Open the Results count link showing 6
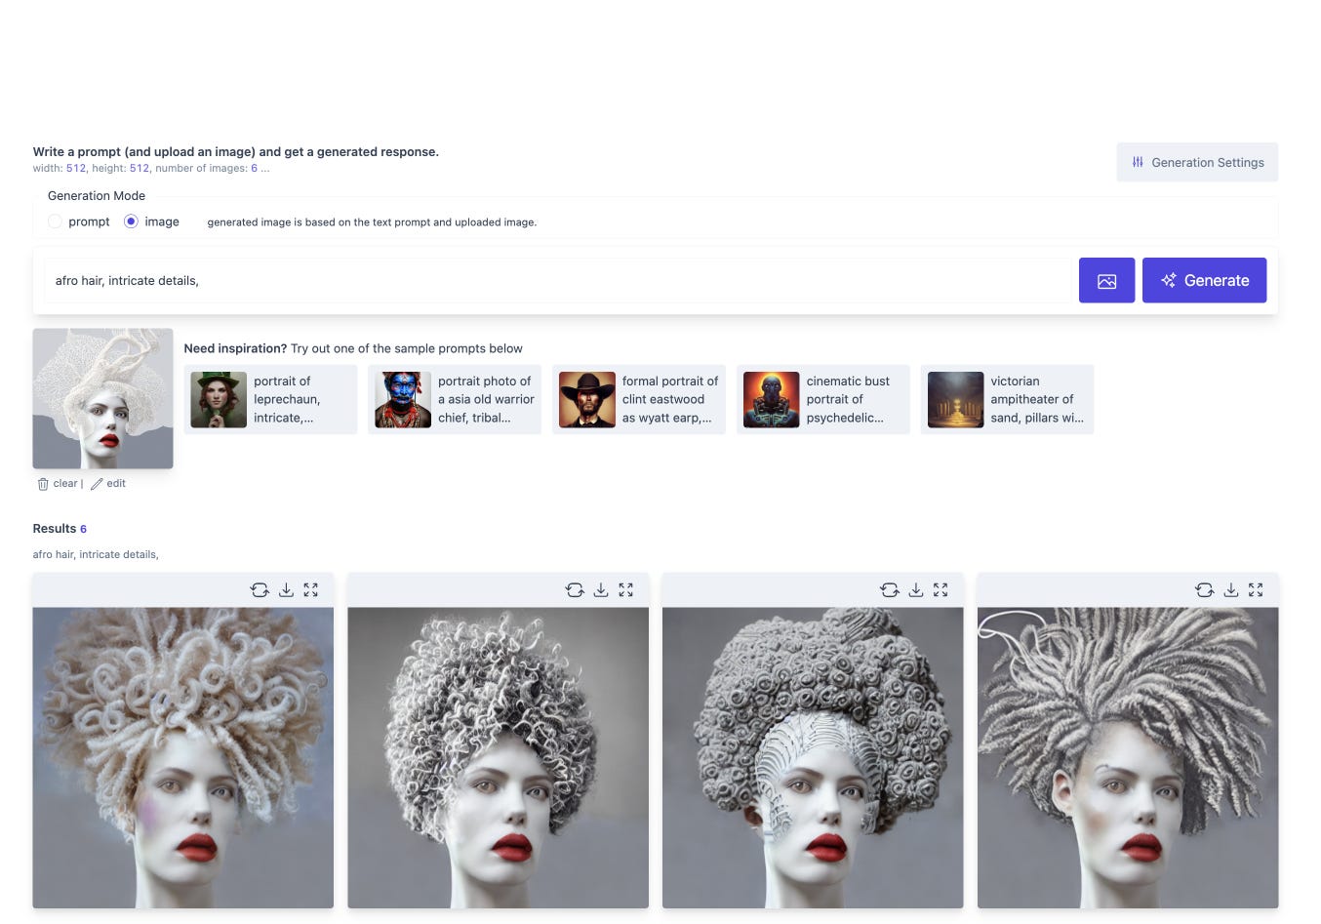The height and width of the screenshot is (924, 1321). (81, 528)
